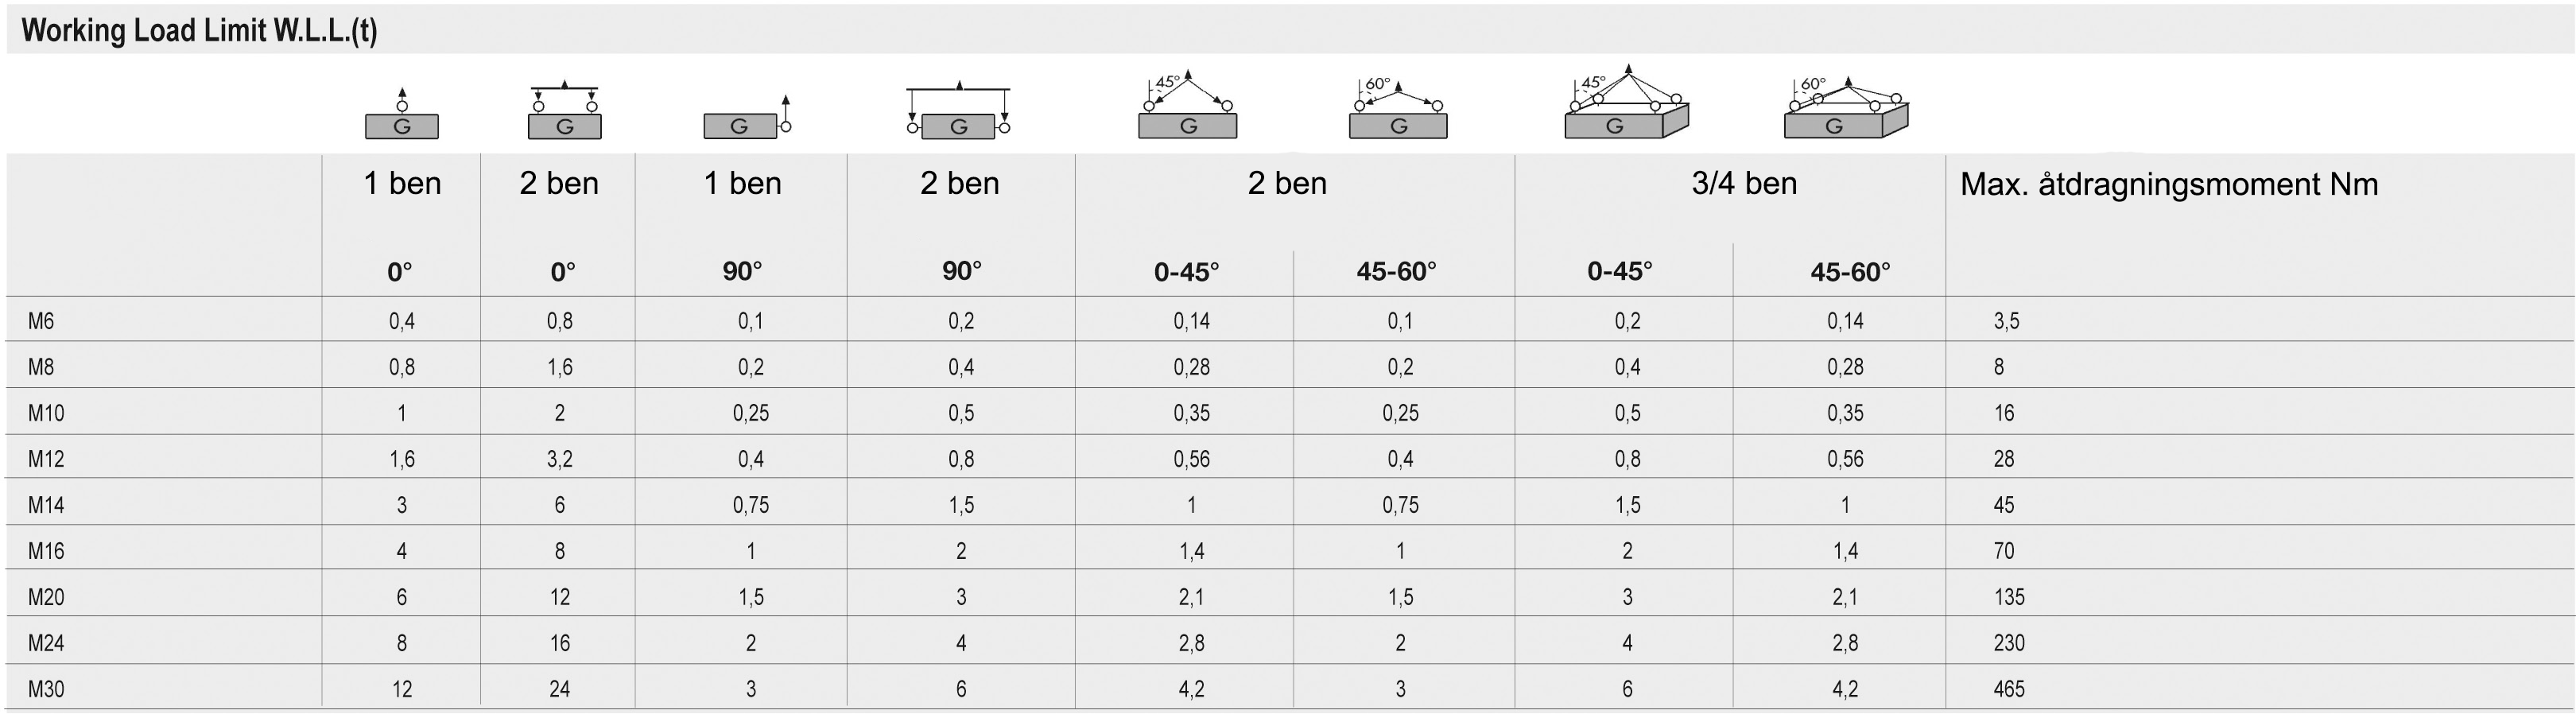Select the M30 row label
The height and width of the screenshot is (714, 2576).
(46, 689)
